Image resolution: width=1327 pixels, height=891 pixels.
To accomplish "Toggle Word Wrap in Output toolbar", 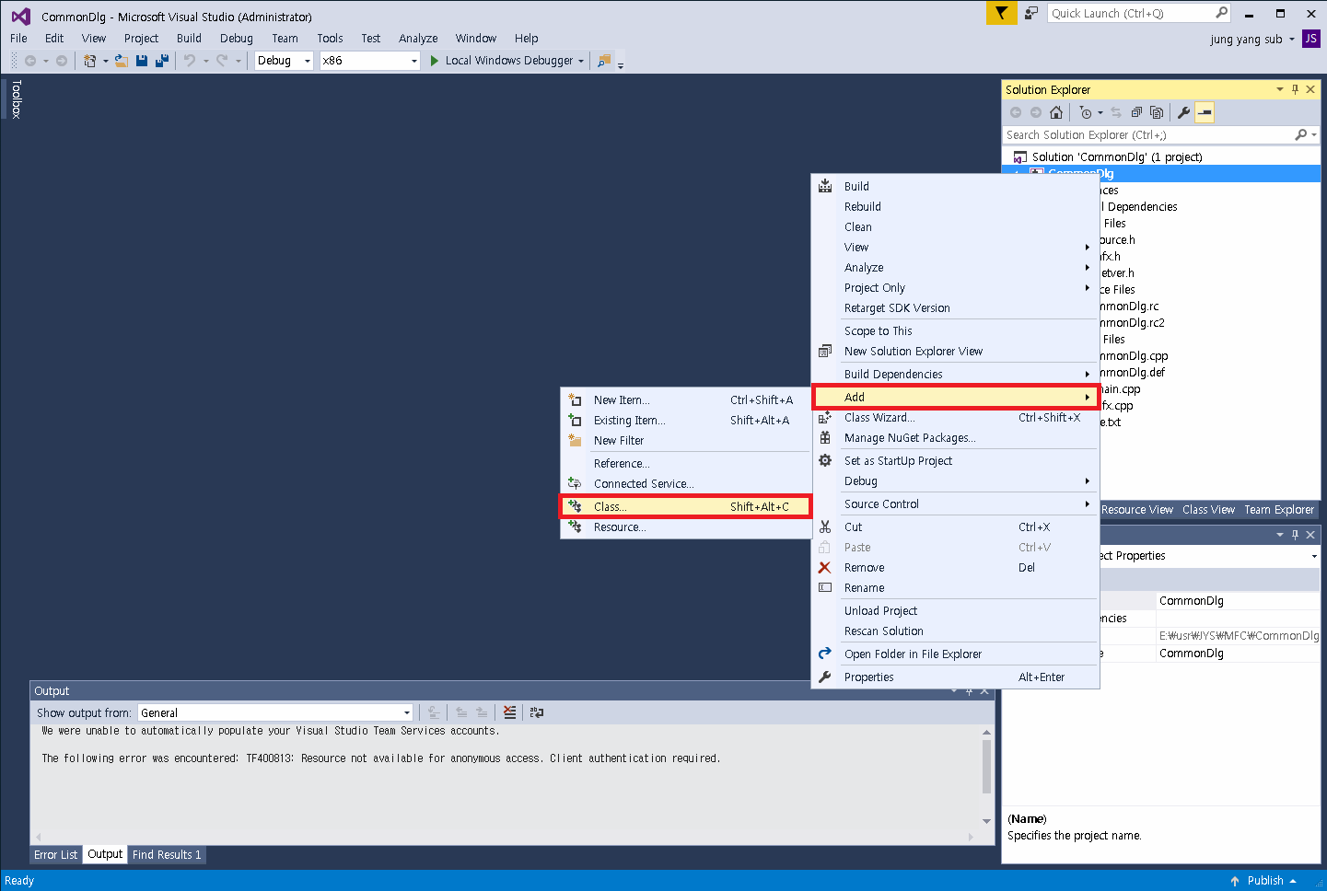I will (537, 712).
